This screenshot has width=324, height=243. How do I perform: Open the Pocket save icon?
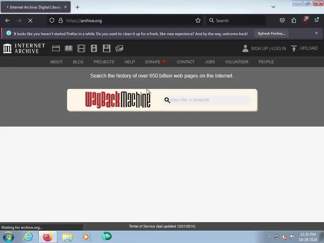coord(282,21)
